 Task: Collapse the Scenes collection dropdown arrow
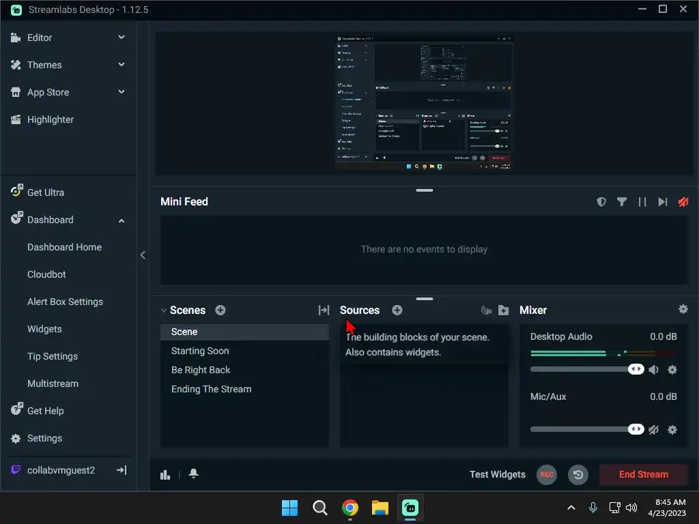pyautogui.click(x=164, y=310)
